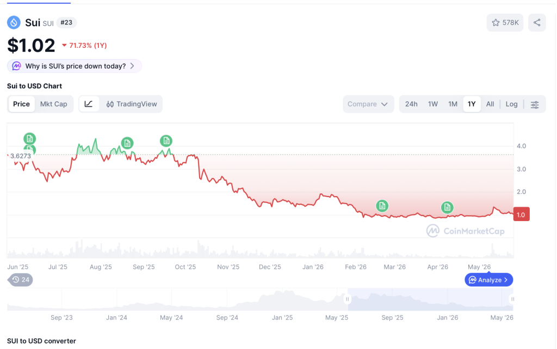Set chart range to All
The image size is (557, 349).
pos(490,104)
